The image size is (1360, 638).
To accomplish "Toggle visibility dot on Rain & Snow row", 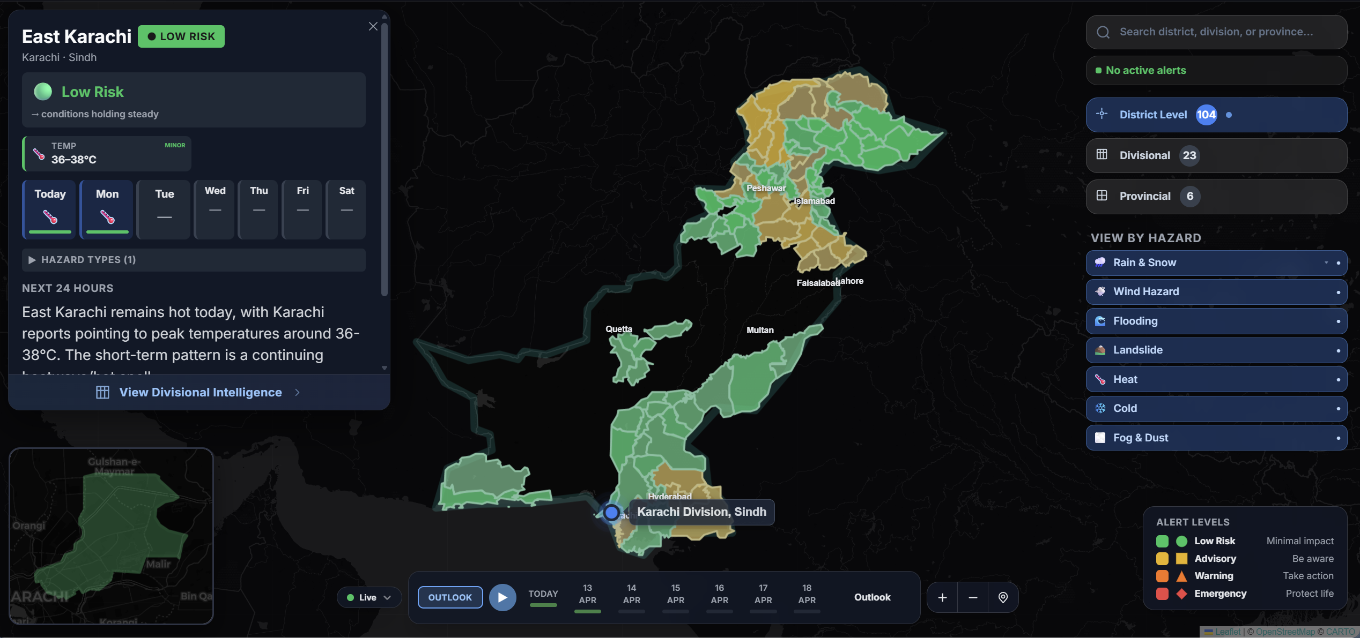I will point(1339,262).
